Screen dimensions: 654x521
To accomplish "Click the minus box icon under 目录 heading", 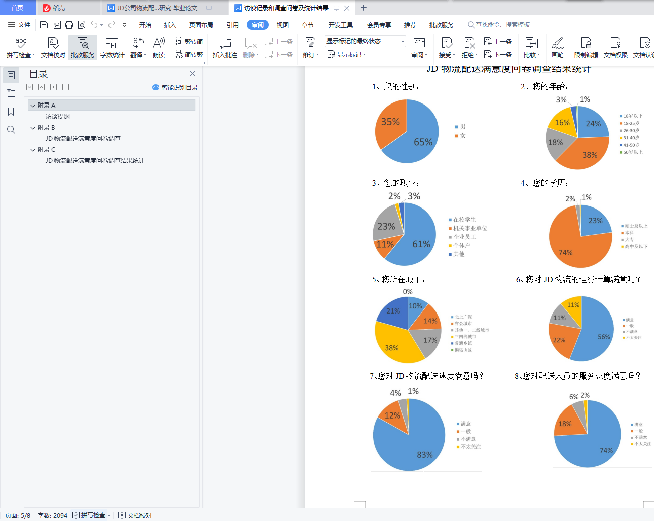I will (x=65, y=87).
